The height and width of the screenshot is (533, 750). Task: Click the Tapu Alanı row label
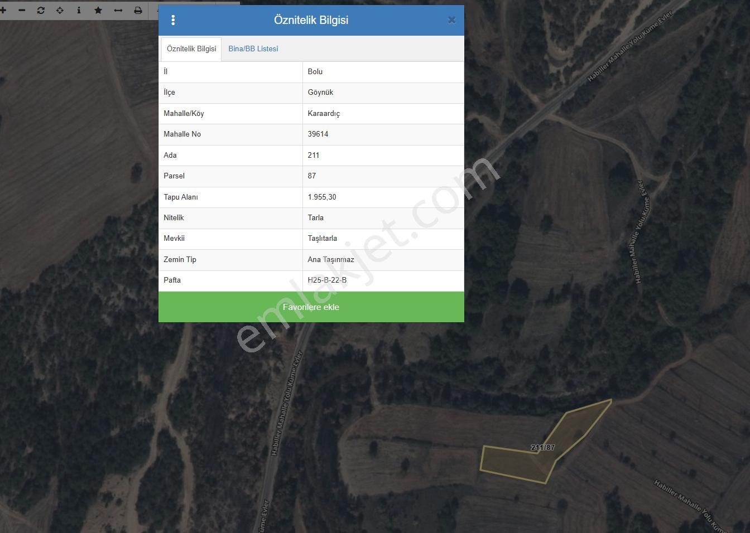point(181,197)
